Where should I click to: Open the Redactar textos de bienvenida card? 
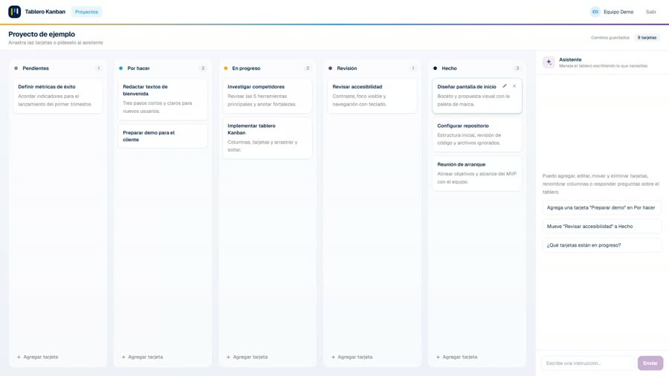[163, 99]
